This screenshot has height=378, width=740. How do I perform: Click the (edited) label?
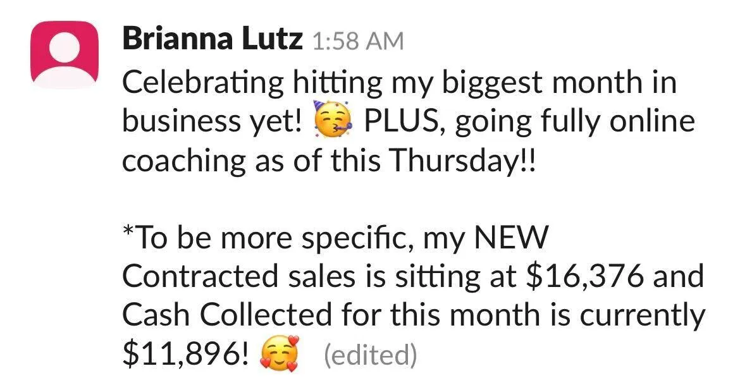pyautogui.click(x=371, y=355)
